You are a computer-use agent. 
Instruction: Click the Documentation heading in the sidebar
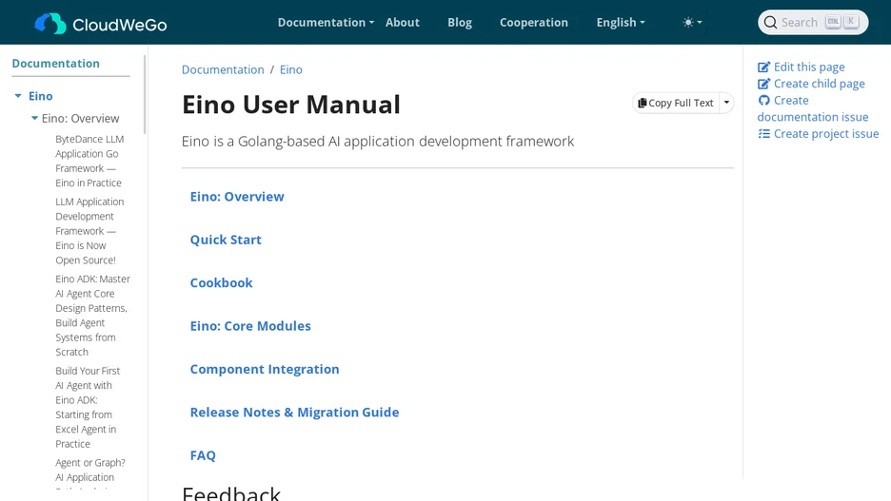(x=55, y=64)
